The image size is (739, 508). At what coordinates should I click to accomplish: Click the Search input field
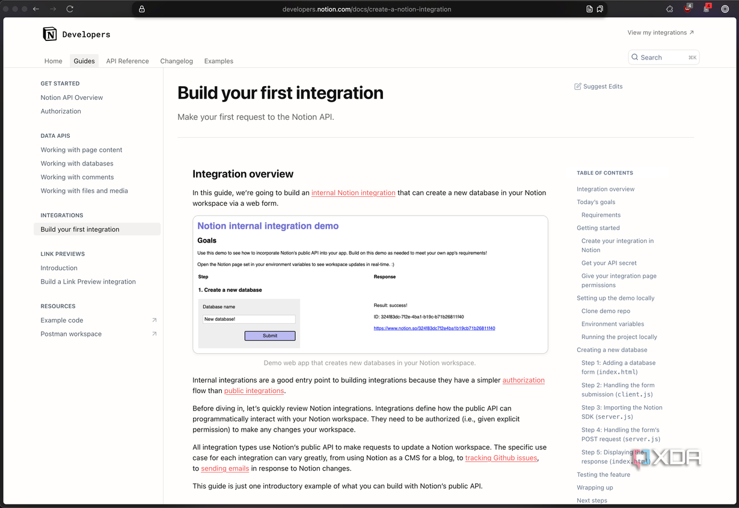[664, 57]
